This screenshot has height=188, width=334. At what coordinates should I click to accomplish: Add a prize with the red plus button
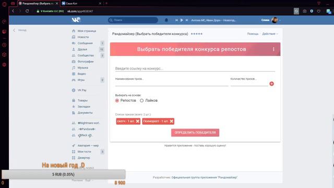point(271,84)
